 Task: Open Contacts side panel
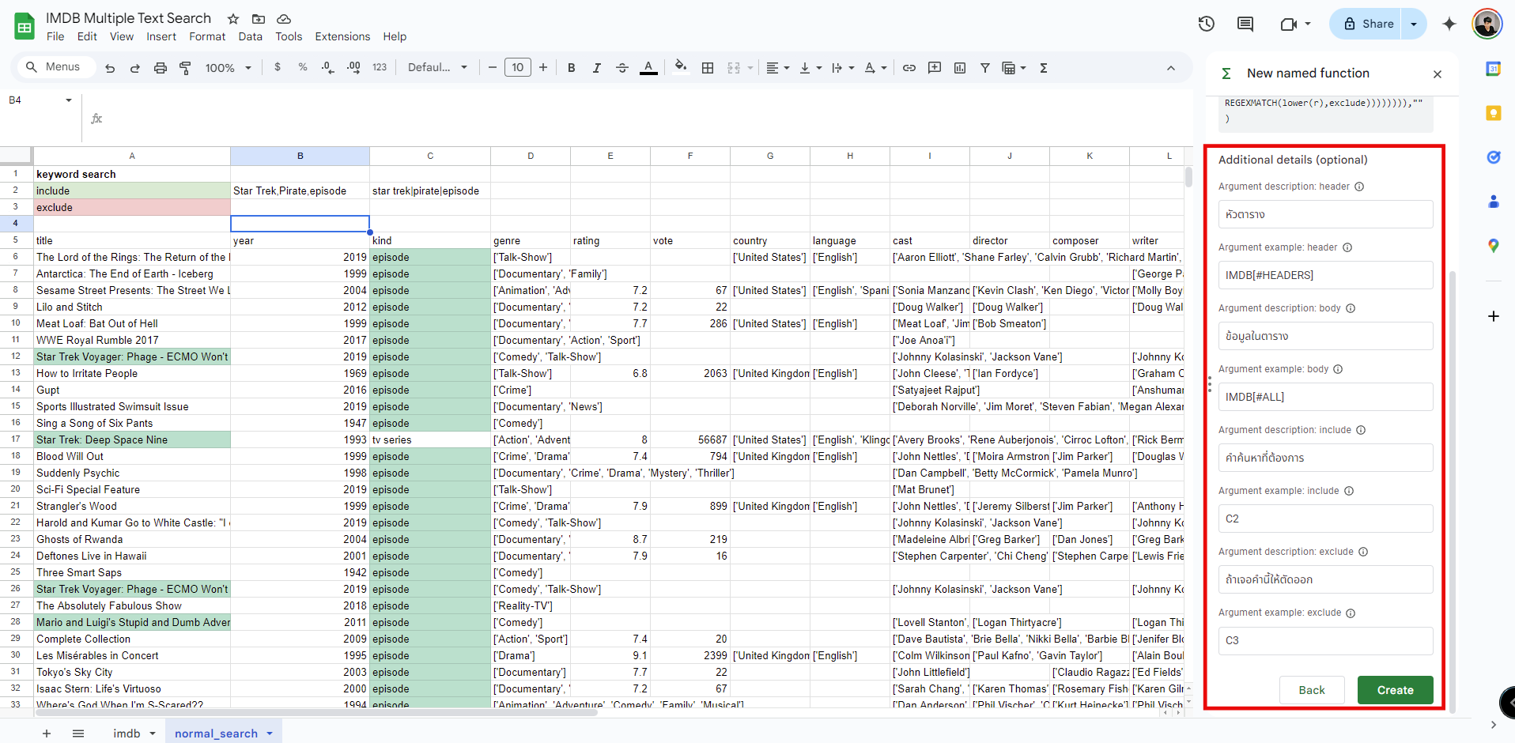tap(1494, 202)
